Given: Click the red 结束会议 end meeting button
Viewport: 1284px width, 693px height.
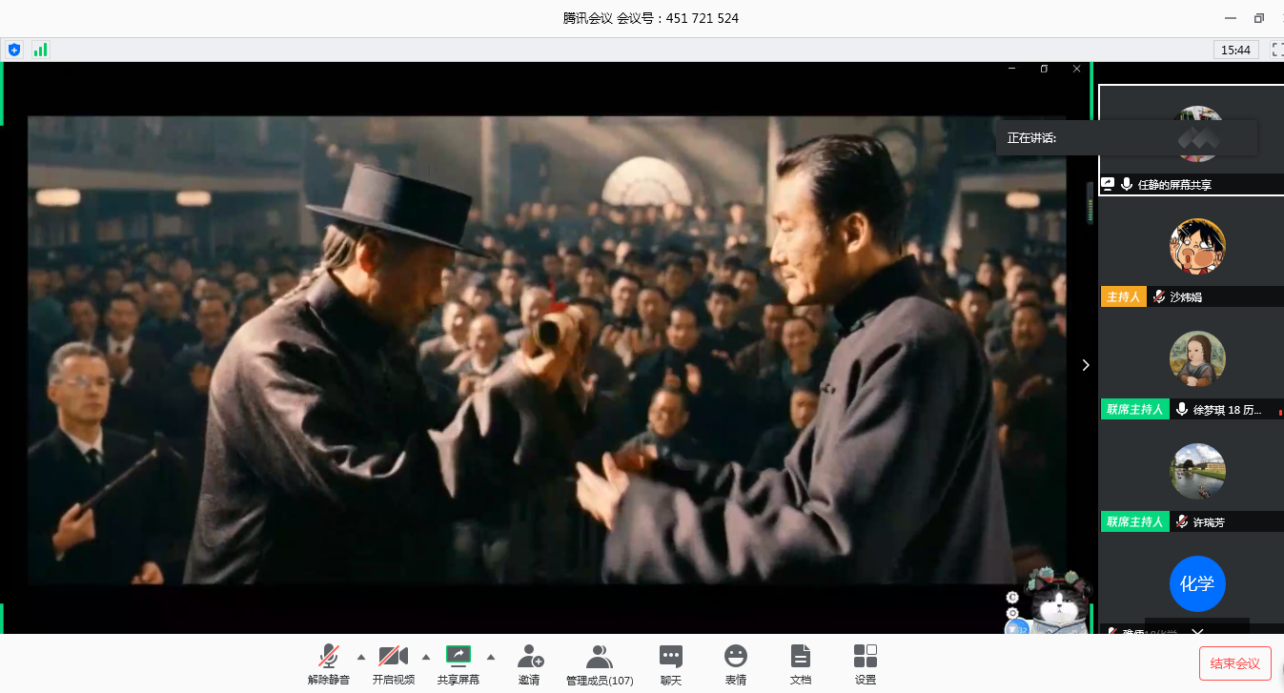Looking at the screenshot, I should [1234, 663].
